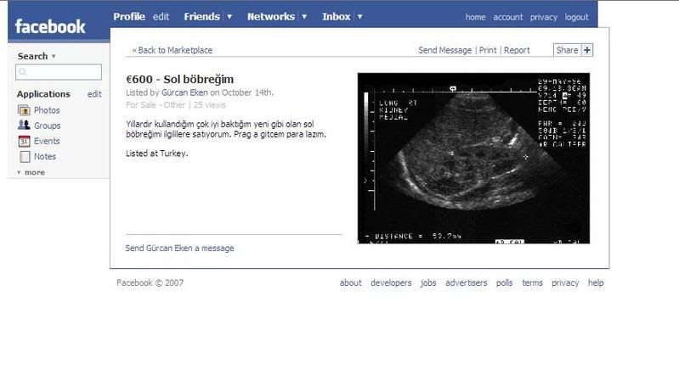Click Send Gürcan Eken a message
Image resolution: width=679 pixels, height=369 pixels.
click(179, 248)
